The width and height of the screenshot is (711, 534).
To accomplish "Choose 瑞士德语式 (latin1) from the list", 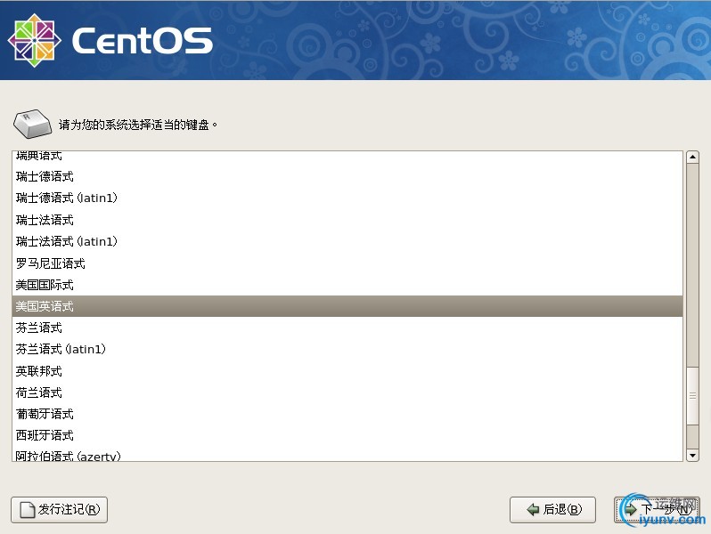I will 66,198.
